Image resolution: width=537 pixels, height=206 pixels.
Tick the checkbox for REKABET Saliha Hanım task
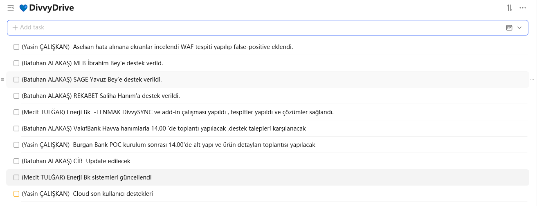click(16, 96)
